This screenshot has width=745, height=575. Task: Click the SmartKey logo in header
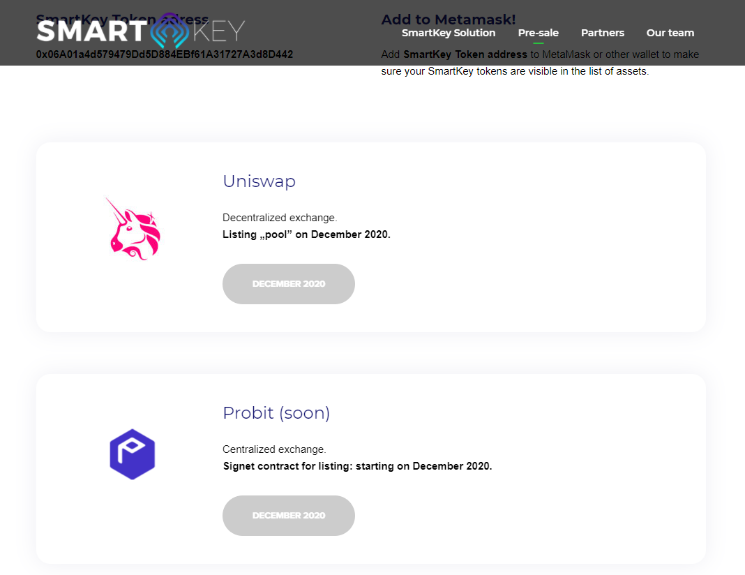pos(141,31)
